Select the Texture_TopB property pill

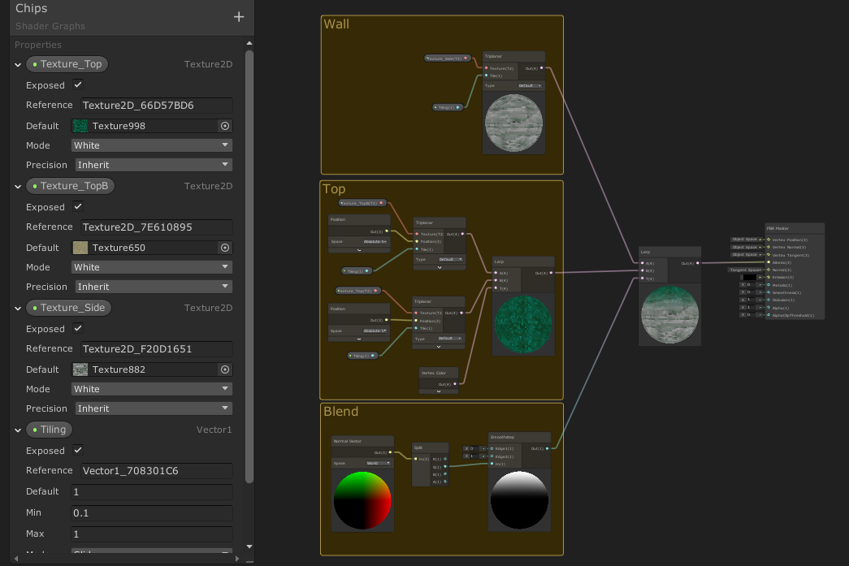pyautogui.click(x=71, y=186)
